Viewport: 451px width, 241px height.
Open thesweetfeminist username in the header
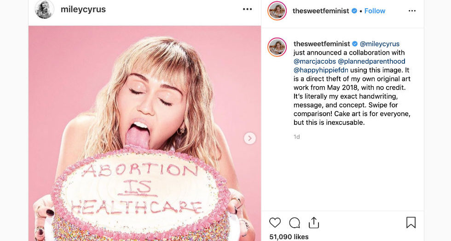click(321, 11)
